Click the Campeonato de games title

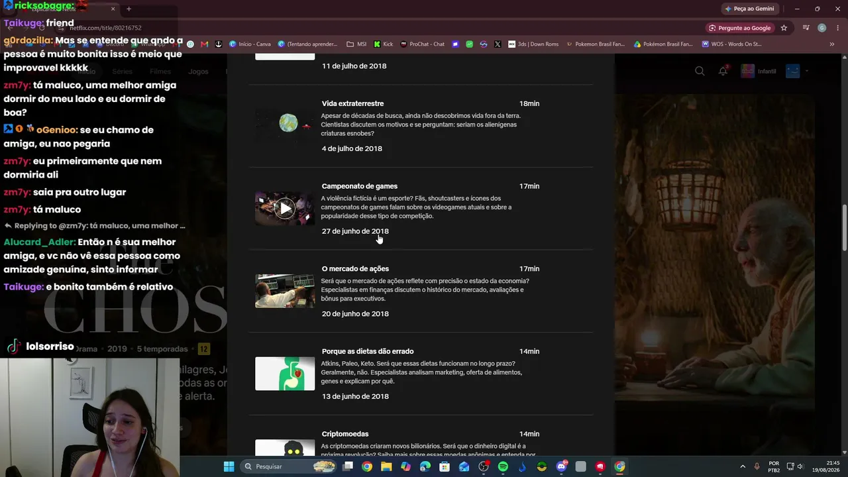pos(360,186)
